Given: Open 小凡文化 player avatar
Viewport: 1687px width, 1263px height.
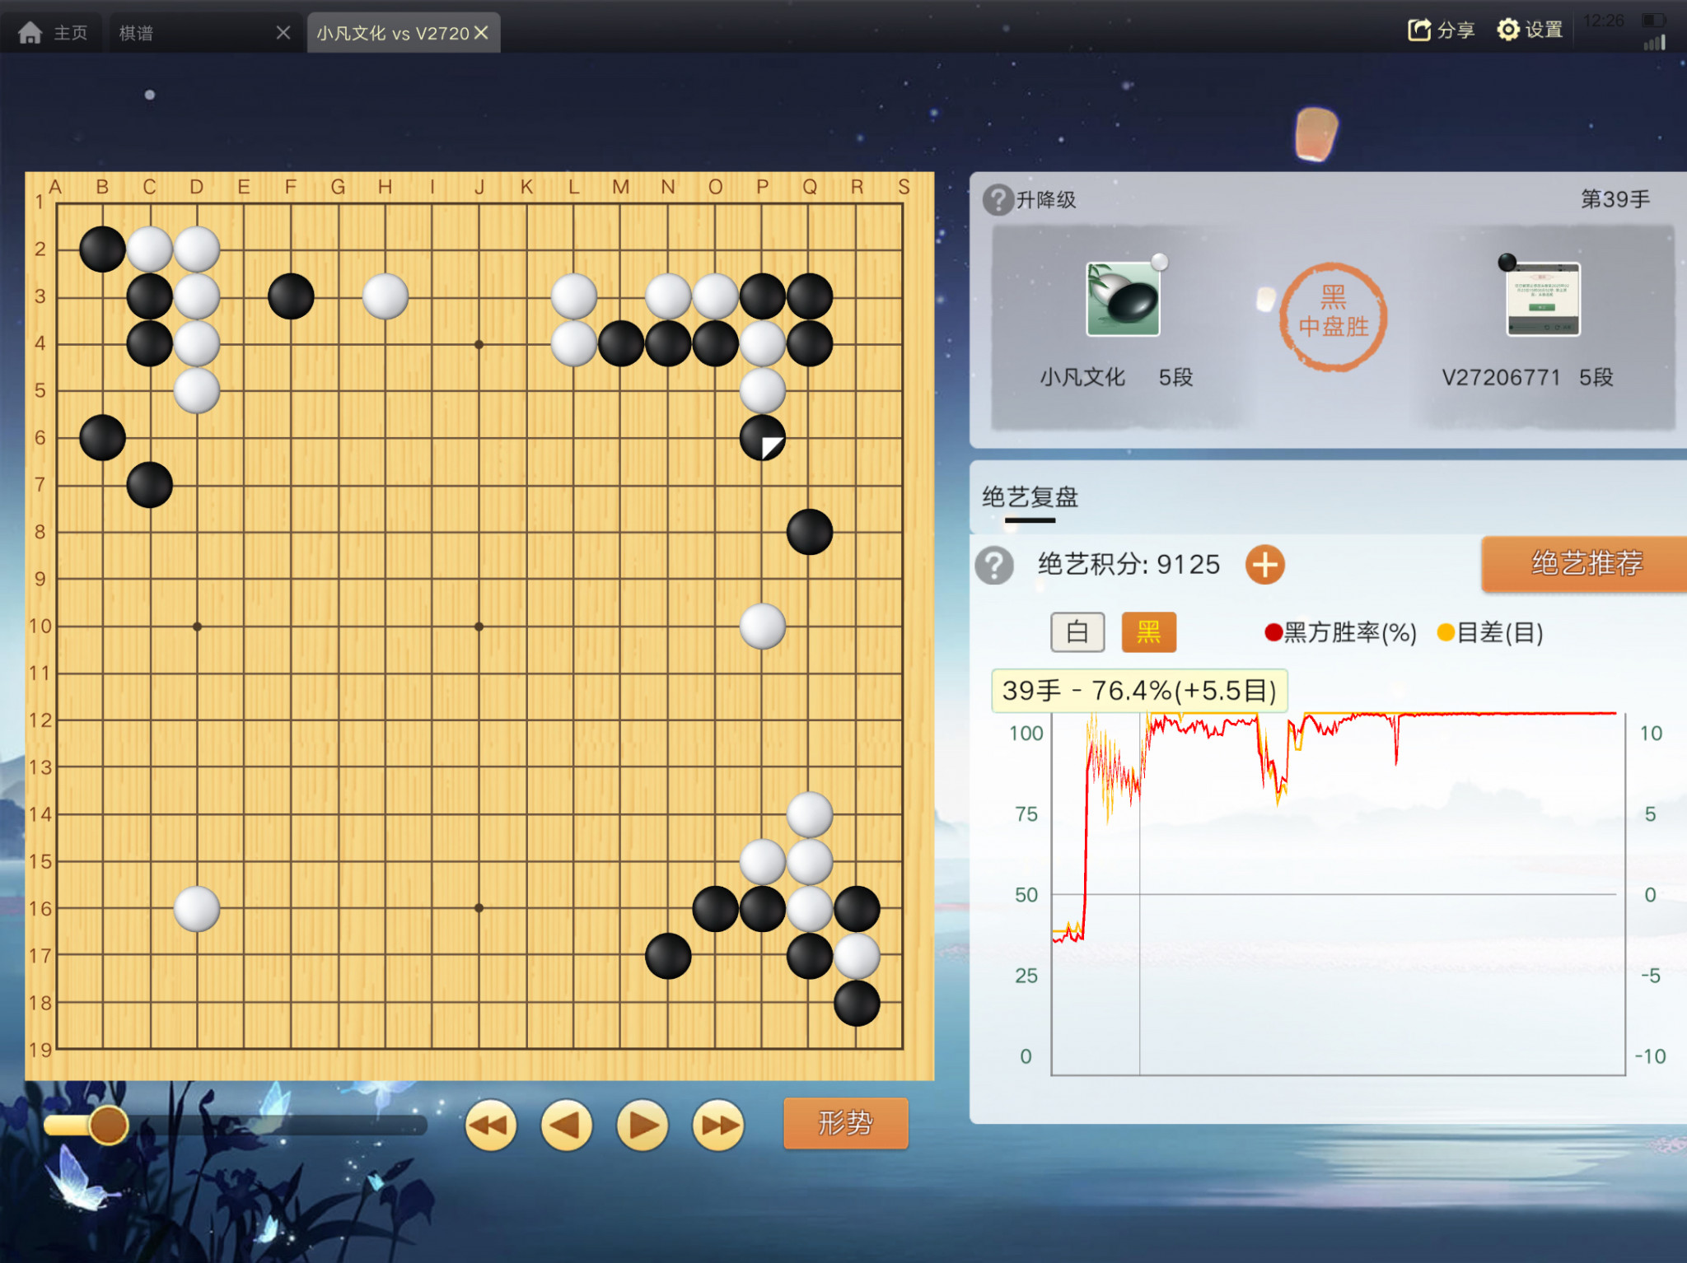Looking at the screenshot, I should click(1123, 299).
